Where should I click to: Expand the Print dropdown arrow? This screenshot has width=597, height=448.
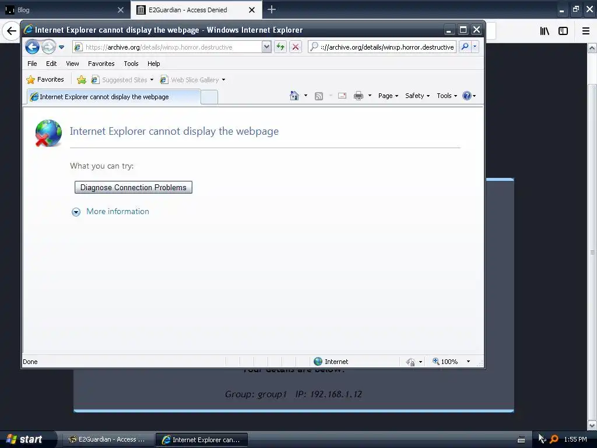coord(370,96)
